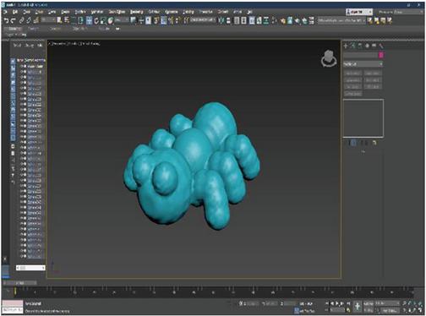Choose the Bind to Space Warp tool
This screenshot has height=316, width=426.
click(36, 20)
